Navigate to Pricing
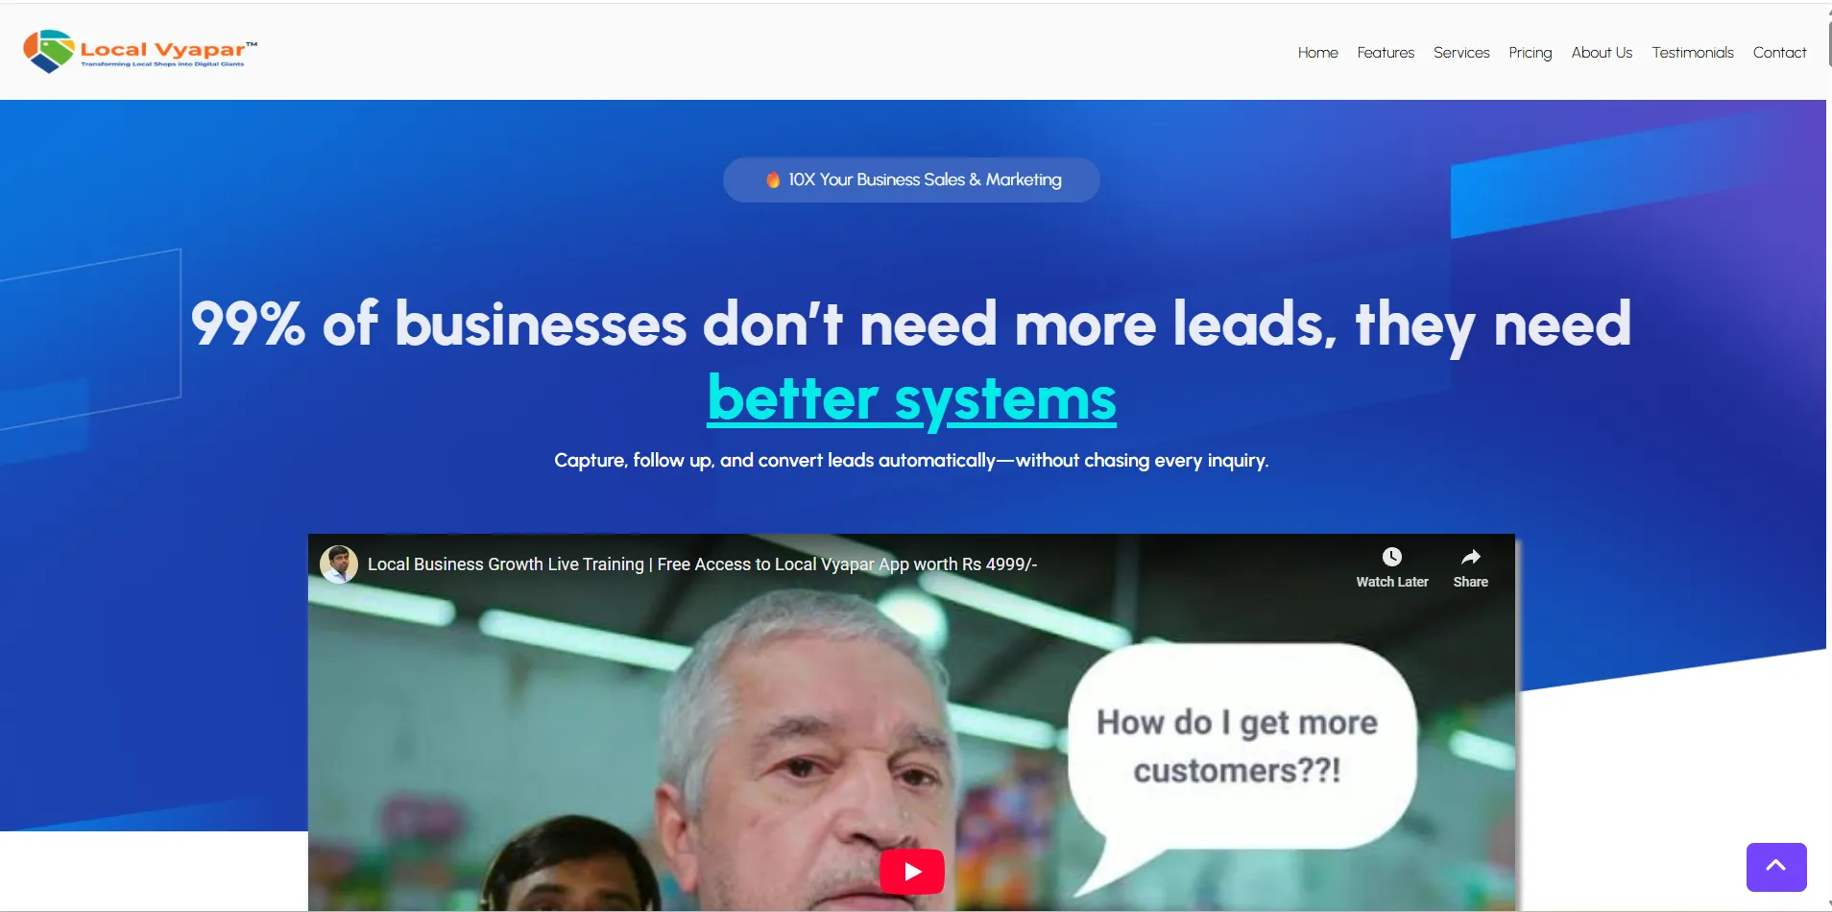The height and width of the screenshot is (912, 1832). coord(1530,53)
